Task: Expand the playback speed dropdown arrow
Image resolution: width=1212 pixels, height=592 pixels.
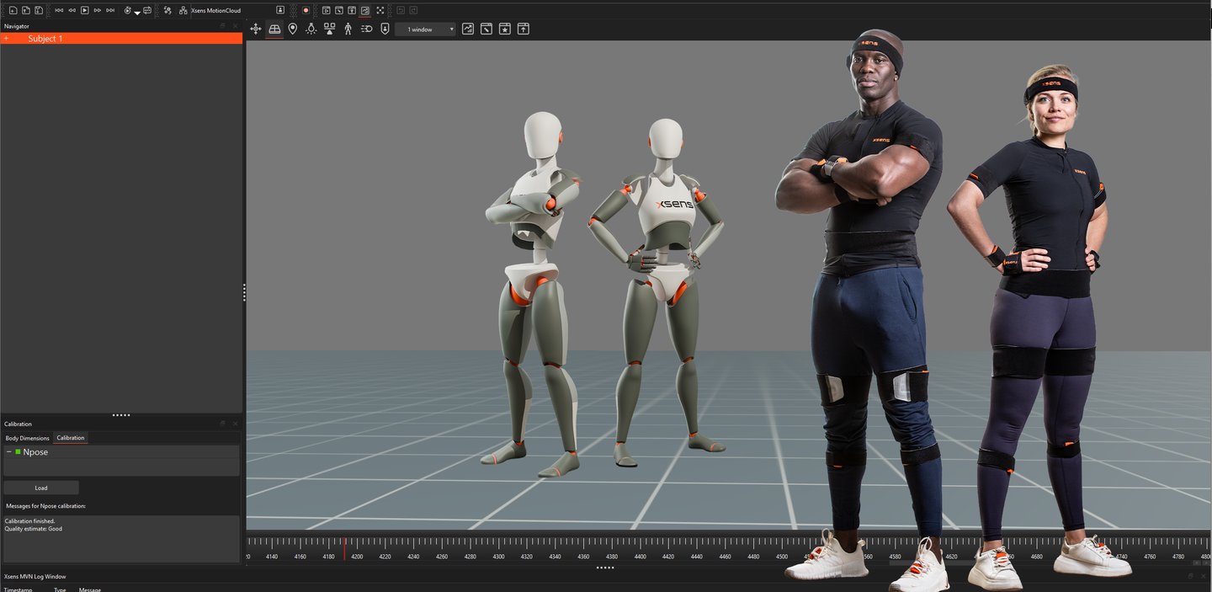Action: coord(137,13)
